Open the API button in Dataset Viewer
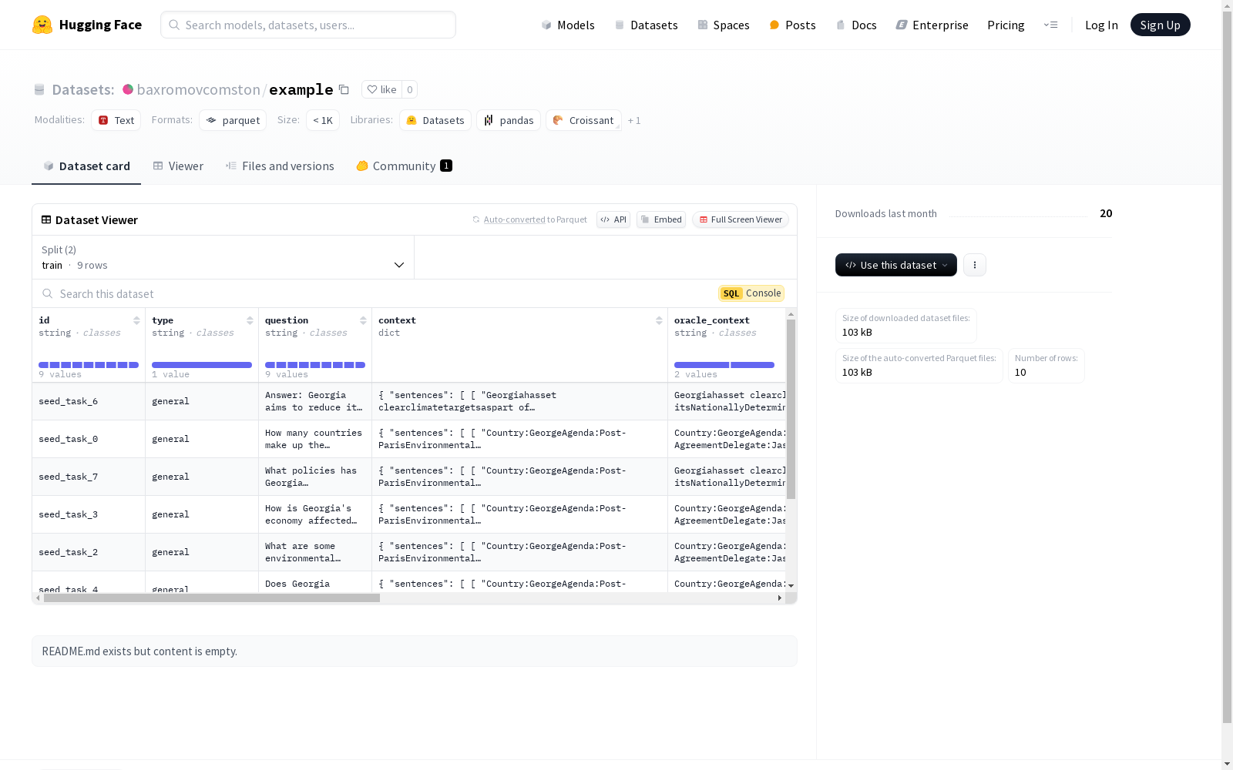 (x=613, y=219)
